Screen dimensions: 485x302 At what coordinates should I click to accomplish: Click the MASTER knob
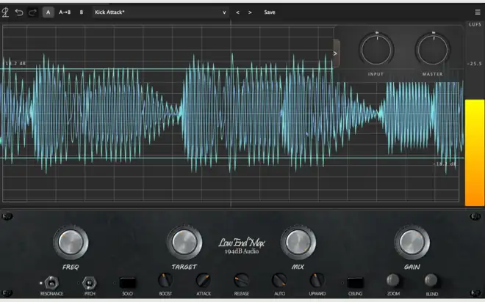pos(432,49)
